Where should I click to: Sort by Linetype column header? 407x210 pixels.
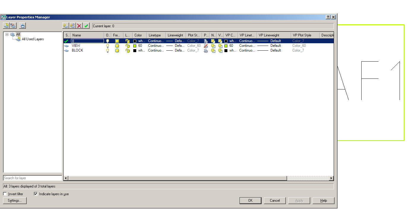click(x=156, y=35)
